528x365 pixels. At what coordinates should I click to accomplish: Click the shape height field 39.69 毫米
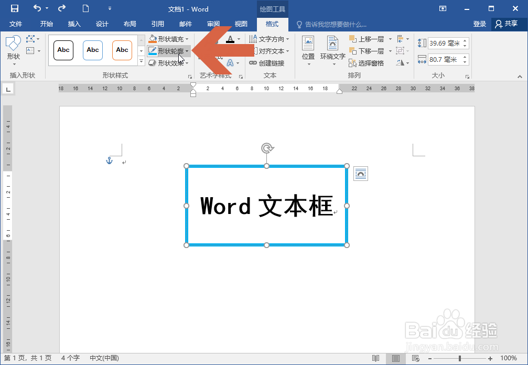[x=445, y=44]
